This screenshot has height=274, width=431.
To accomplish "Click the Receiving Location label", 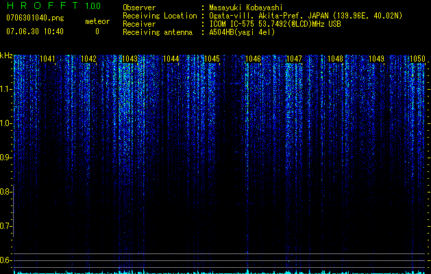I will point(160,16).
